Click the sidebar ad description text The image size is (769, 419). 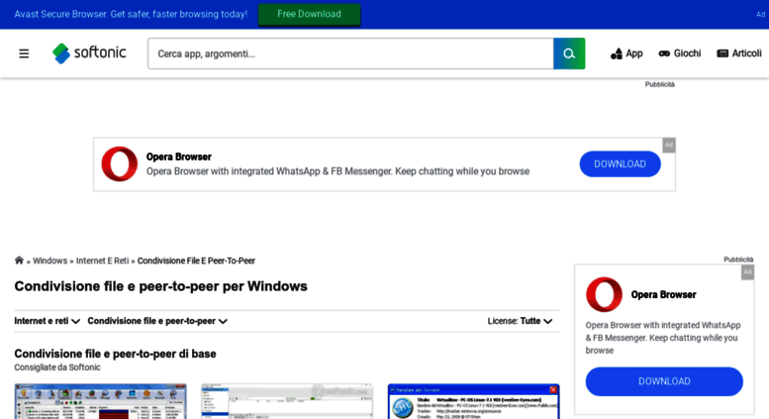662,338
